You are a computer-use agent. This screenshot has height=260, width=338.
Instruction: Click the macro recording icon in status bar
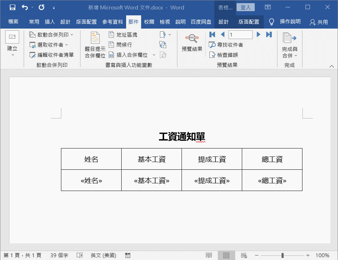[x=128, y=255]
